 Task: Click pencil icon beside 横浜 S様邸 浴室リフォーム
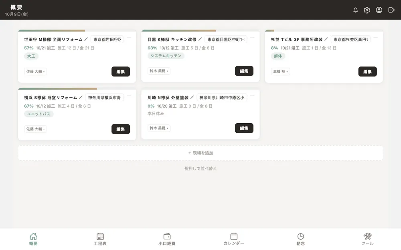click(x=81, y=98)
